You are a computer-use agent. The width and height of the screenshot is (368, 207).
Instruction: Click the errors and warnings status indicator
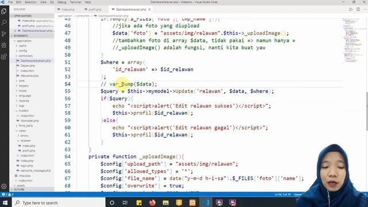point(7,194)
